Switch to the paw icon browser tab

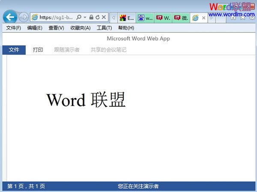145,18
